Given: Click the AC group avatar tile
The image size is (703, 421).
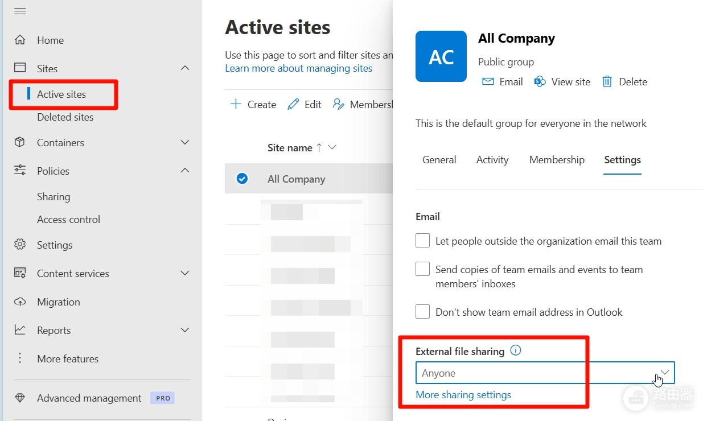Looking at the screenshot, I should point(441,56).
